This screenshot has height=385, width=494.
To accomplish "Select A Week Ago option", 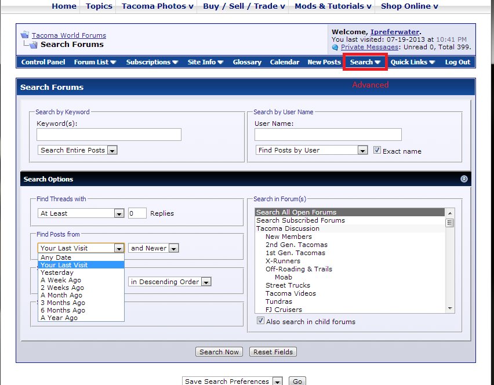I will tap(81, 280).
